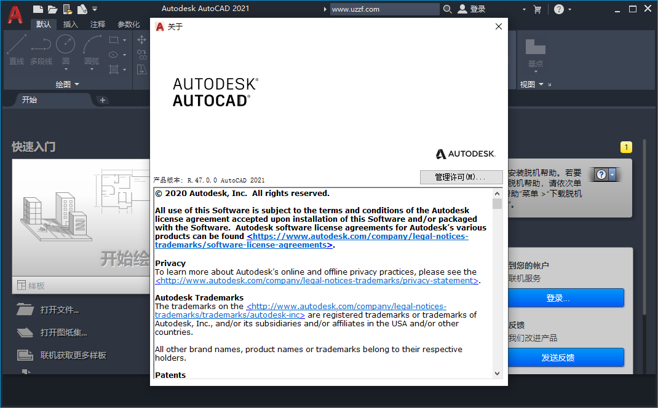Viewport: 658px width, 408px height.
Task: Close the About AutoCAD dialog
Action: point(498,26)
